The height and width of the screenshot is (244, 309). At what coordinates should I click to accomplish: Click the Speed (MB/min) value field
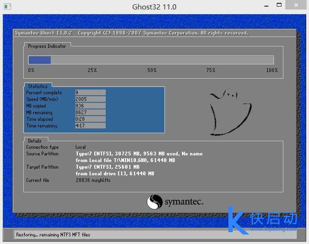click(90, 99)
